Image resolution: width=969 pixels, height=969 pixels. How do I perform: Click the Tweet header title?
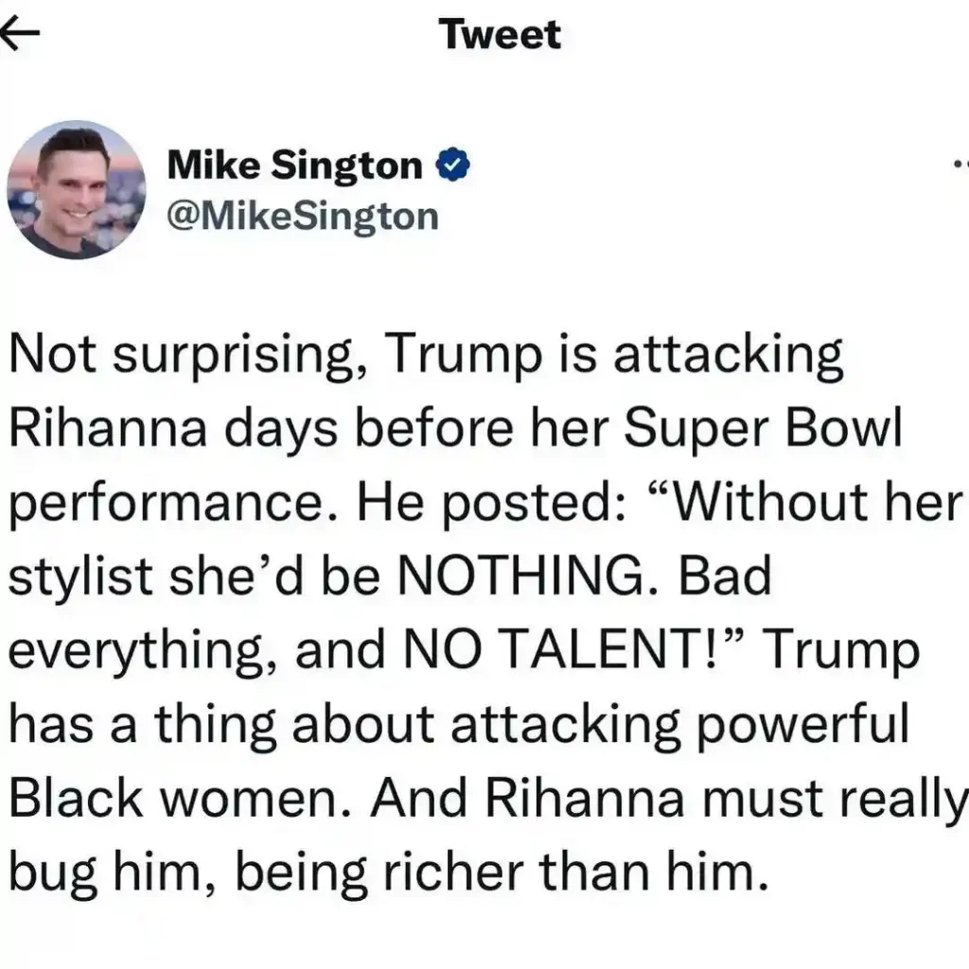pyautogui.click(x=501, y=34)
